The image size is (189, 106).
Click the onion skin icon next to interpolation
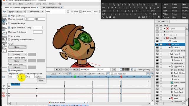70,74
